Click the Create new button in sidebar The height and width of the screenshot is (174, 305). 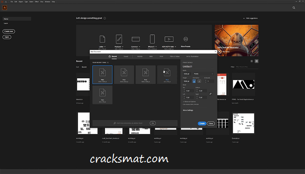pos(9,31)
